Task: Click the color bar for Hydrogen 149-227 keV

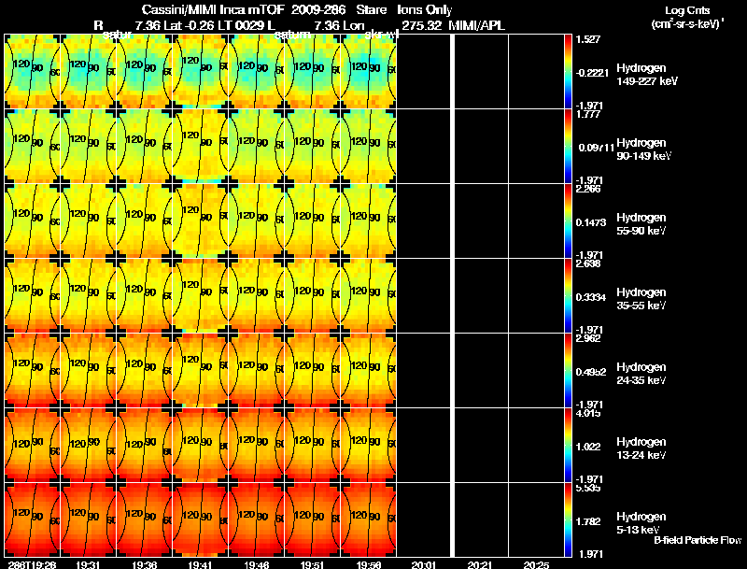Action: point(569,71)
